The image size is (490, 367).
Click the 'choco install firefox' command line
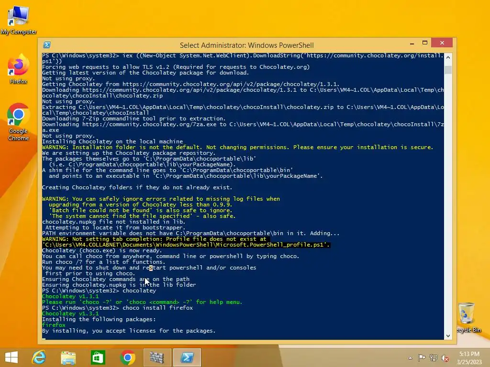coord(118,308)
